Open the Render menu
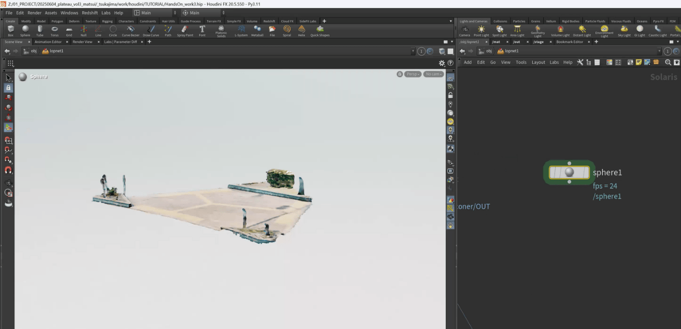The width and height of the screenshot is (681, 329). point(34,13)
